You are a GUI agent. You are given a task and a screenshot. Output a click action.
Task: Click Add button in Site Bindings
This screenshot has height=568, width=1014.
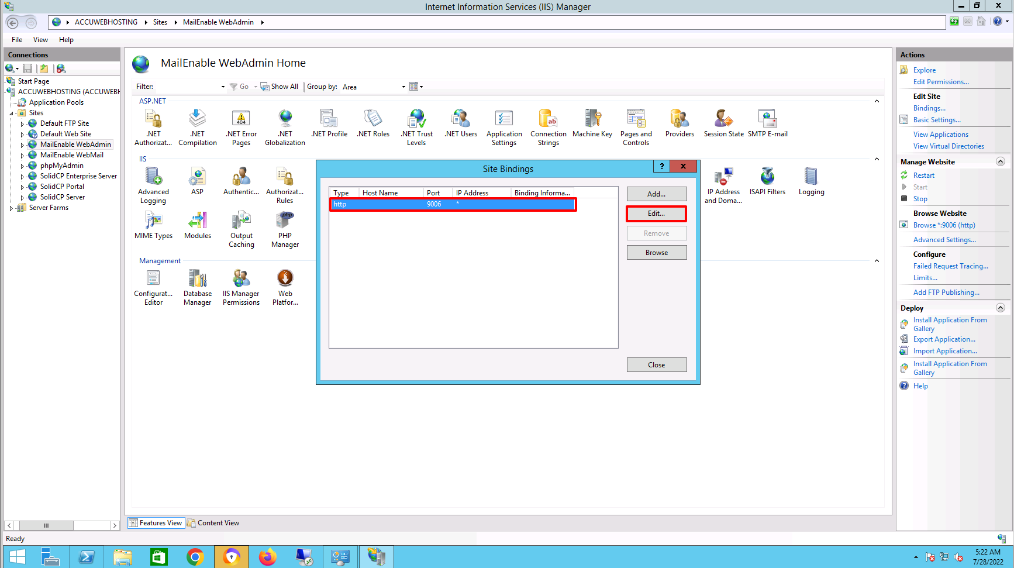[657, 194]
